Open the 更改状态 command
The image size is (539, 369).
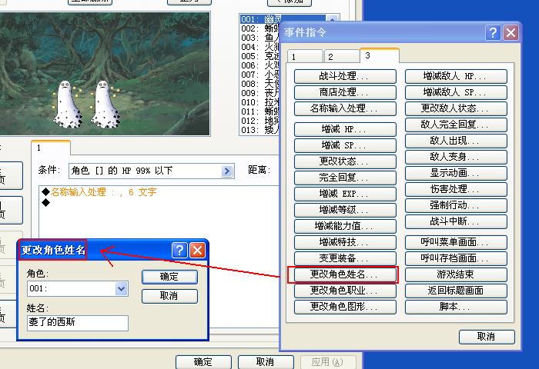tap(345, 161)
